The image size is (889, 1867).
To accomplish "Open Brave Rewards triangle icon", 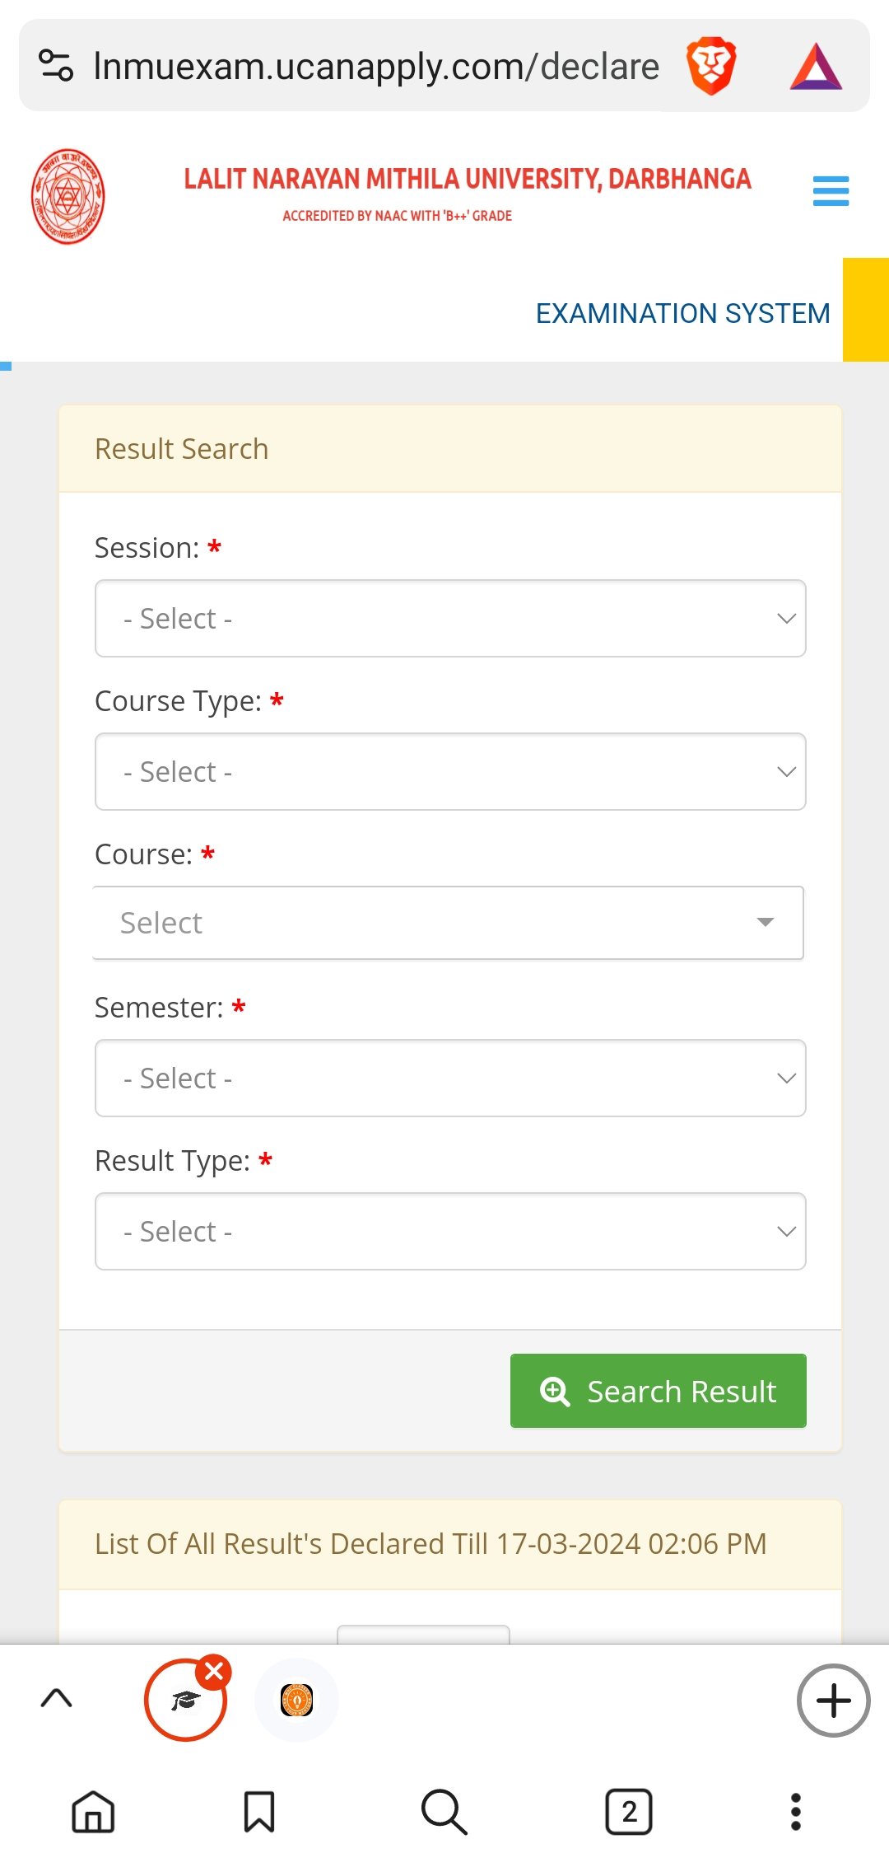I will (815, 68).
